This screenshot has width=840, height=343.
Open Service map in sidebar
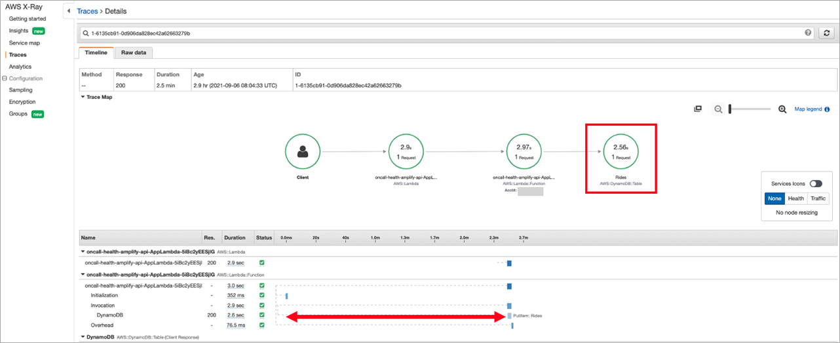click(x=24, y=43)
